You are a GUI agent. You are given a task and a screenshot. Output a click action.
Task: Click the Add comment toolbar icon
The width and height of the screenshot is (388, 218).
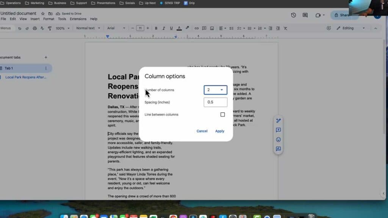click(x=204, y=28)
